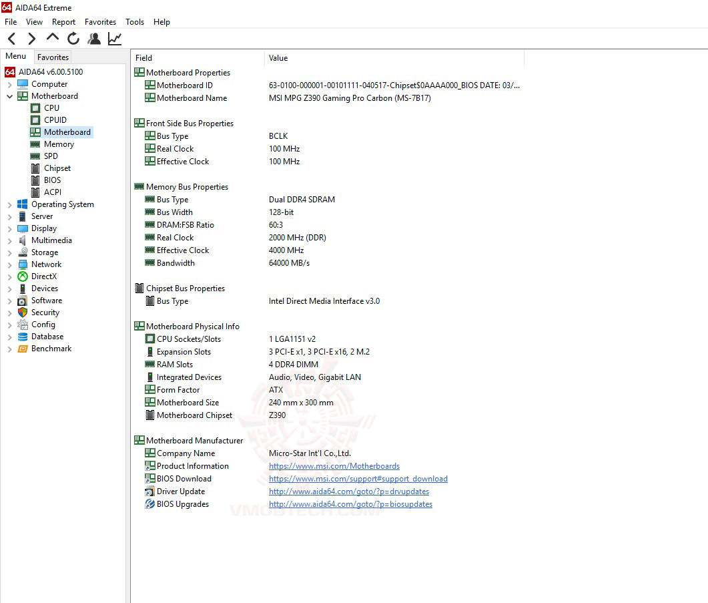
Task: Click the Chipset icon in tree
Action: (x=35, y=168)
